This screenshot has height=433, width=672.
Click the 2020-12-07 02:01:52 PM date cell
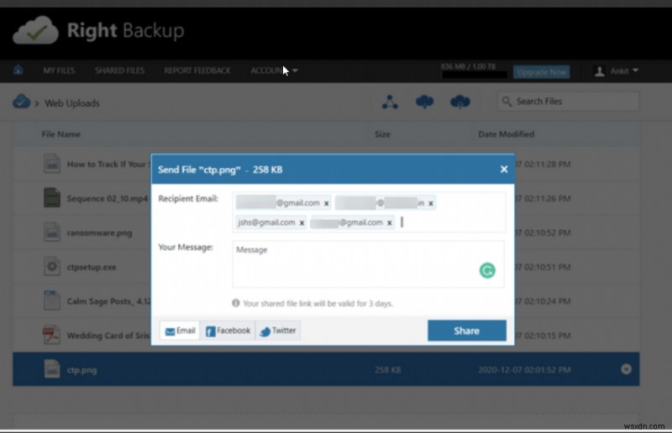click(x=524, y=370)
